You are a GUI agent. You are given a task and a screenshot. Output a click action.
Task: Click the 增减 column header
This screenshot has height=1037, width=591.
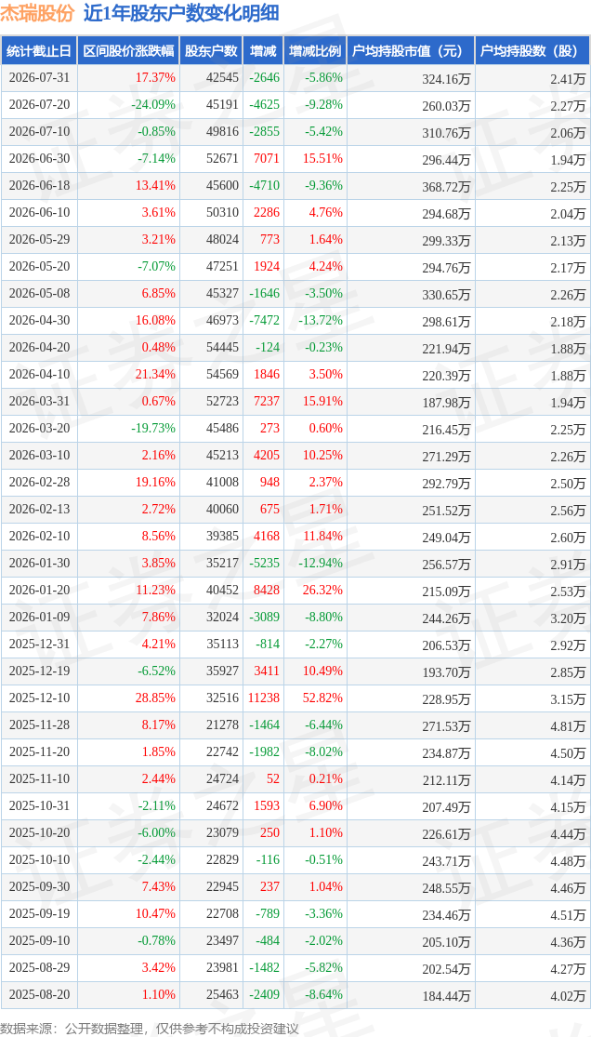[263, 51]
